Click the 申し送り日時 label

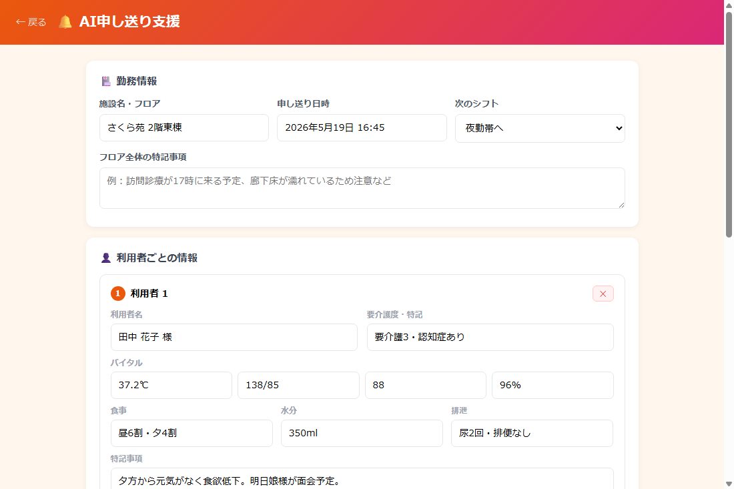click(304, 104)
